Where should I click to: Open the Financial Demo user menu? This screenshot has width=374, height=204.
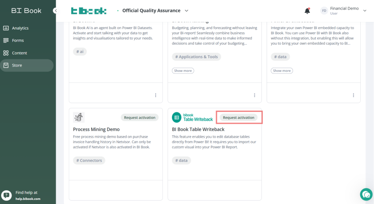pos(343,11)
